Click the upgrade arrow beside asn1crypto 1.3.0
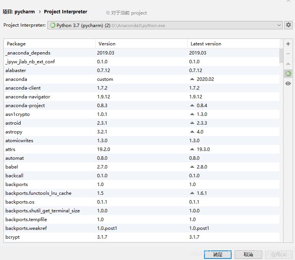 click(x=192, y=114)
